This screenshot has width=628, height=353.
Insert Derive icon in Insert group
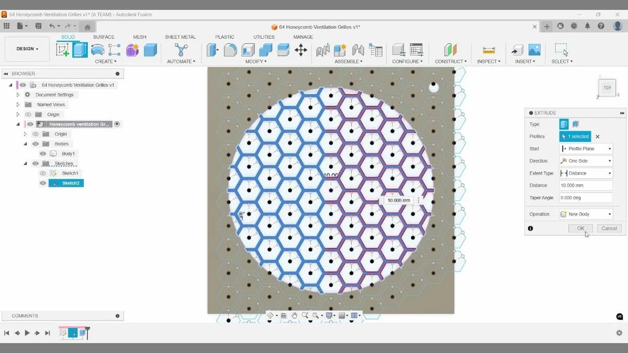(517, 50)
